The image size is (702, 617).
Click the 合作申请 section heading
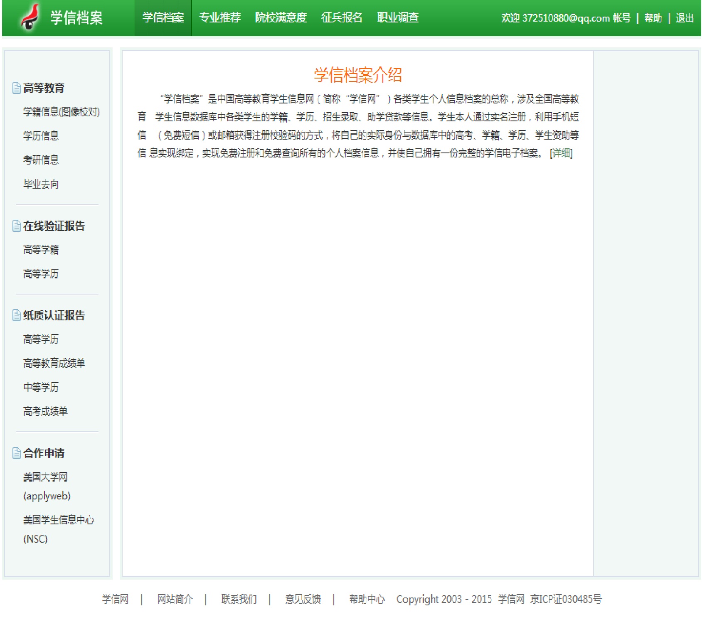44,453
